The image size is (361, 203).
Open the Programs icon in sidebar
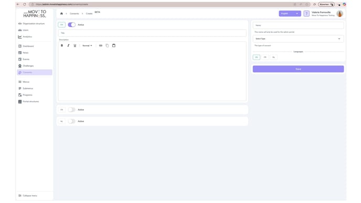(20, 95)
